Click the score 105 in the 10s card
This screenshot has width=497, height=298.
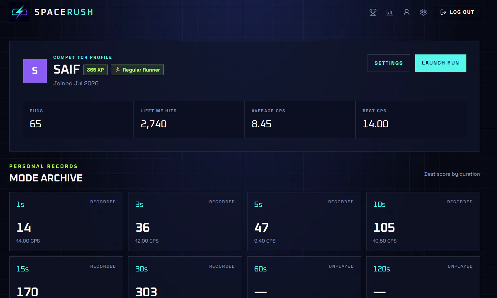coord(384,228)
